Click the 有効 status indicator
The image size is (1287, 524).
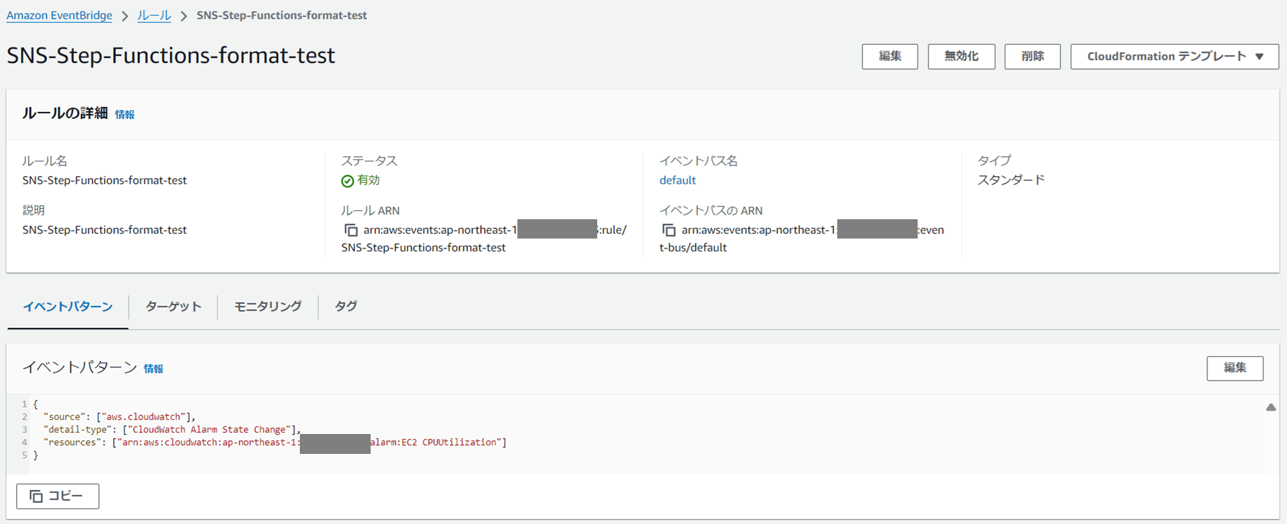pos(360,181)
